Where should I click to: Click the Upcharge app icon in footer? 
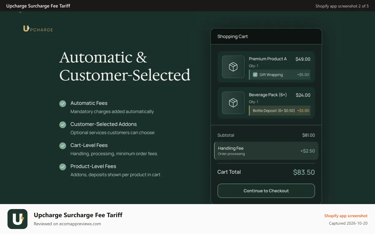click(17, 219)
